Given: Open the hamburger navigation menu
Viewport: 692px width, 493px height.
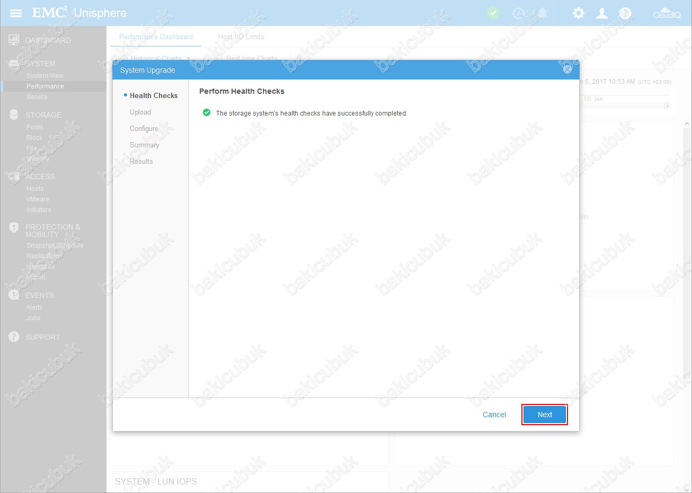Looking at the screenshot, I should click(16, 13).
